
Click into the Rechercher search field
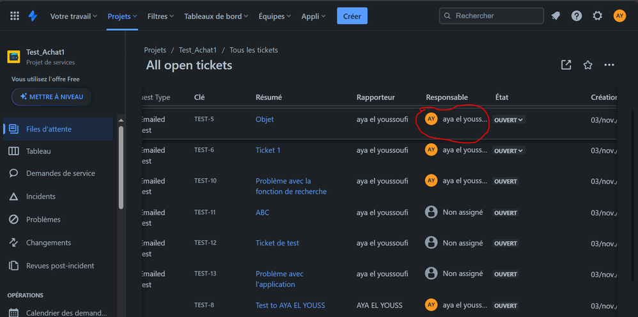coord(492,16)
